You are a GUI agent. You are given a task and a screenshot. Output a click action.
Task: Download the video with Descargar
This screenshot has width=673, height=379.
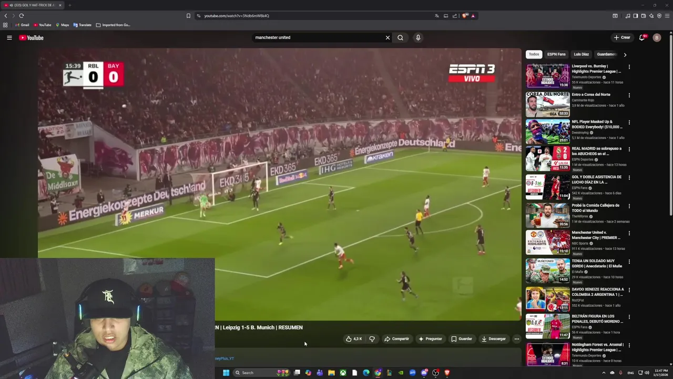click(494, 339)
